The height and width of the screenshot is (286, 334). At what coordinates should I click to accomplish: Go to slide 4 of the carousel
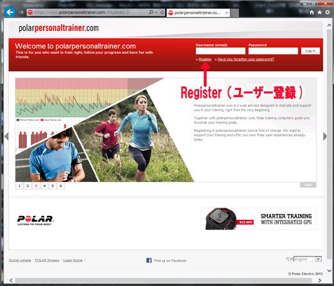point(44,186)
